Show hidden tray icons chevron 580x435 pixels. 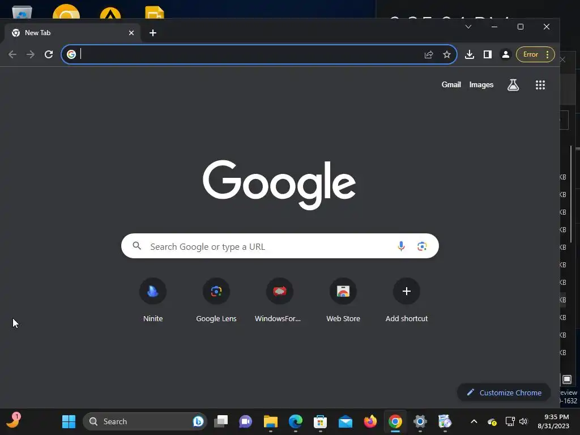point(474,421)
